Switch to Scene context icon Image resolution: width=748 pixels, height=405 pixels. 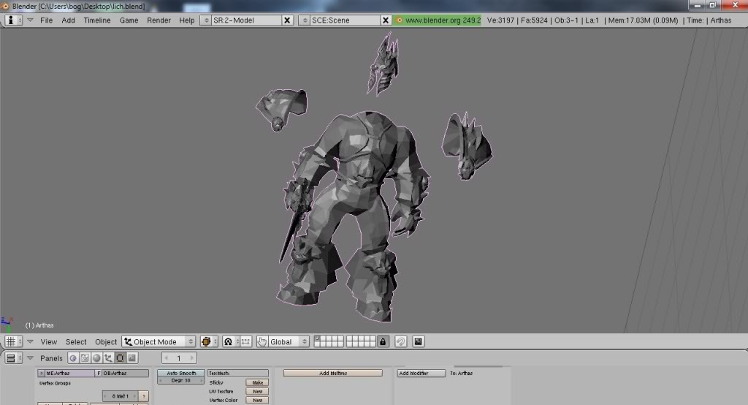tap(132, 357)
